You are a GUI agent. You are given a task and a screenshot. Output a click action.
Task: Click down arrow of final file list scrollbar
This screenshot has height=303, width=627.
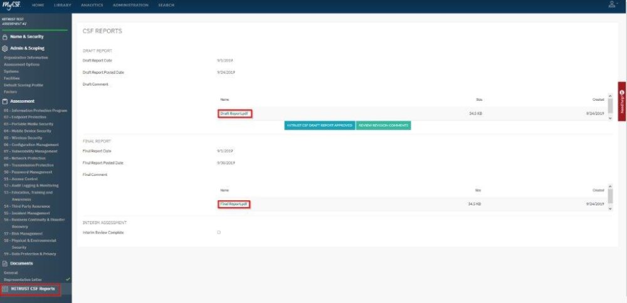pyautogui.click(x=610, y=209)
